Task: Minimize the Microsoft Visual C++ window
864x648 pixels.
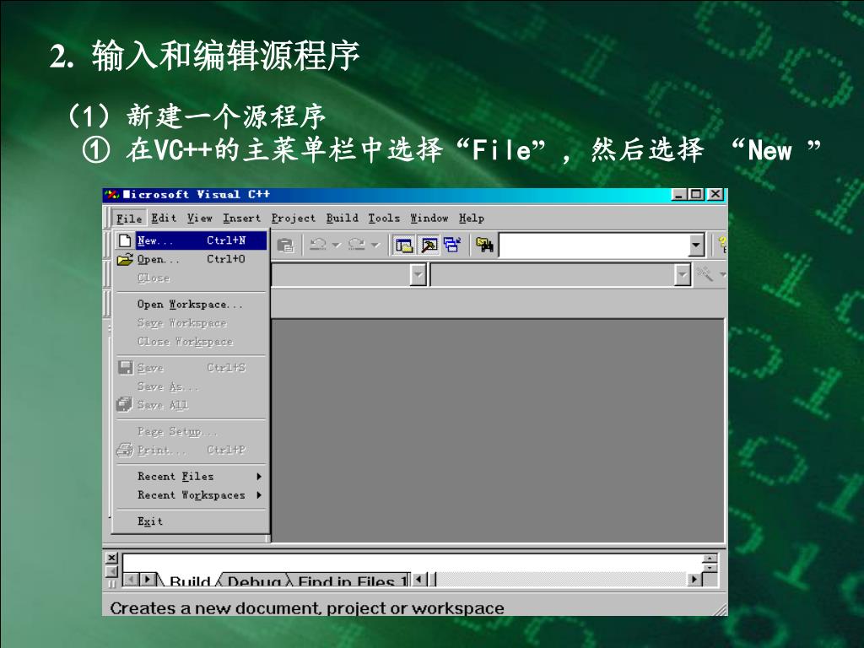Action: tap(679, 194)
